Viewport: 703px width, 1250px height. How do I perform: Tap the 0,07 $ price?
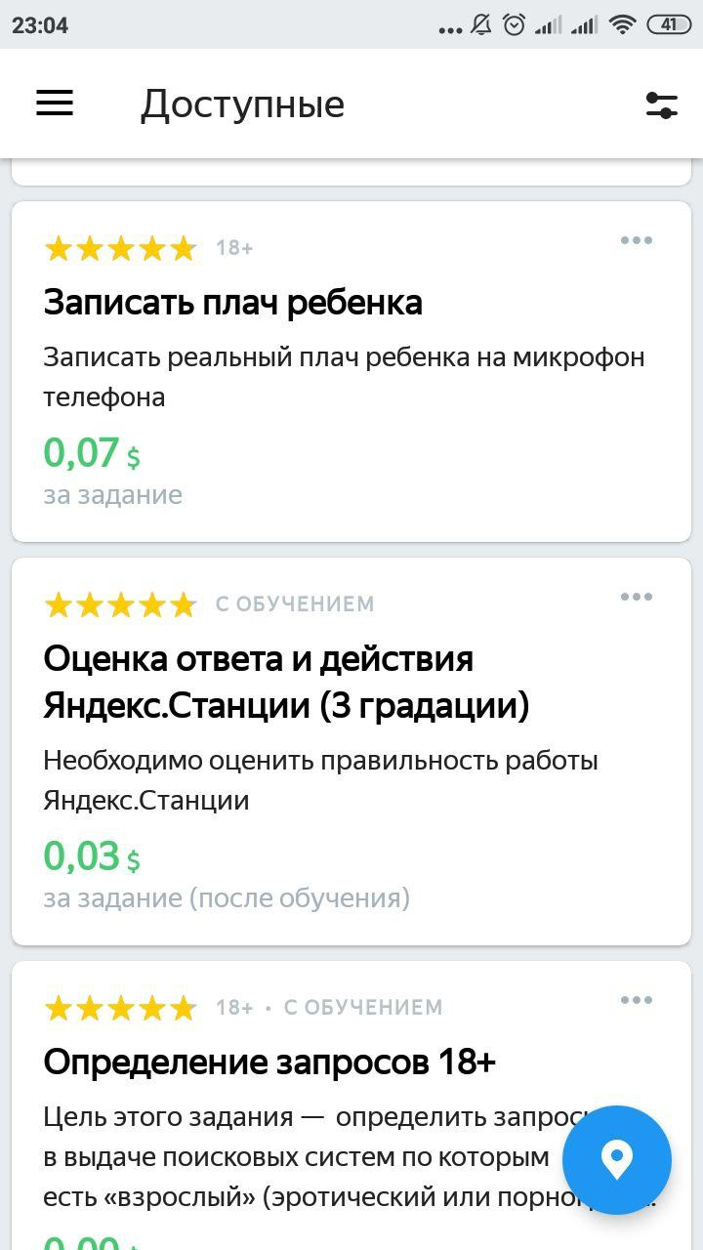[x=92, y=454]
